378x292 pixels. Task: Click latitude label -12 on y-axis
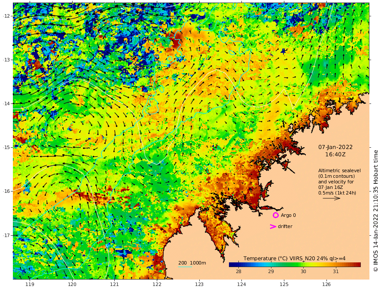6,16
